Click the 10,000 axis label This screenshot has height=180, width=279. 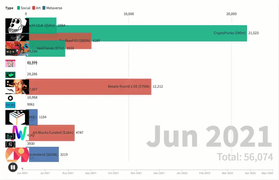(x=129, y=14)
